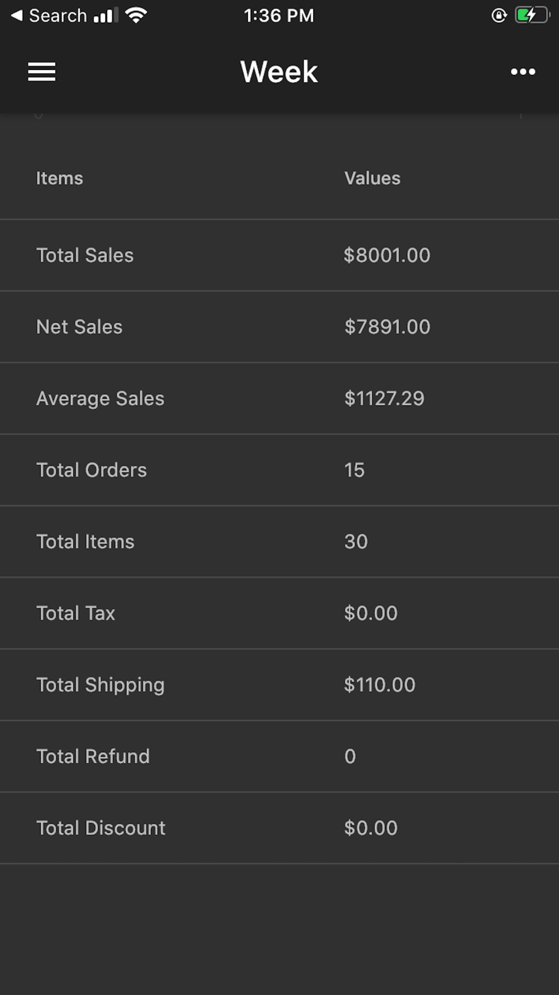Screen dimensions: 559x995
Task: Select the Net Sales row
Action: (279, 327)
